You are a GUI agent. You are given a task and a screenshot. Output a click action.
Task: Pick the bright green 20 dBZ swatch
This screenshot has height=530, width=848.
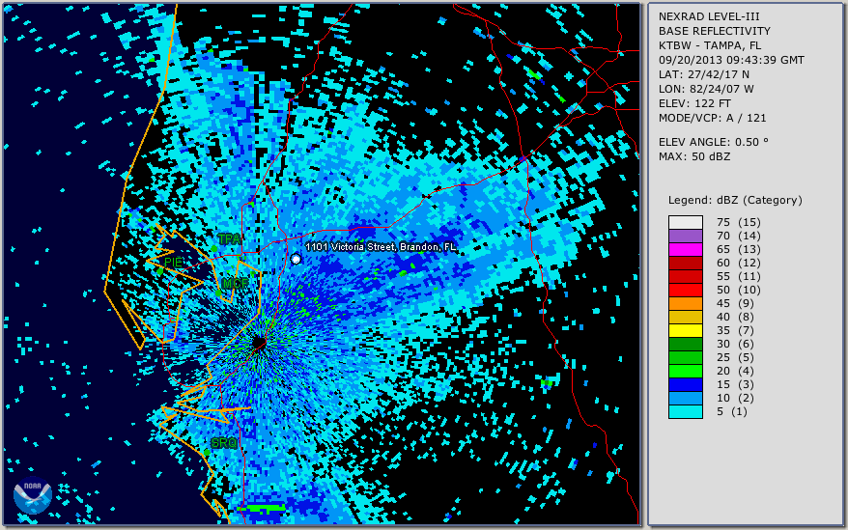pos(685,371)
